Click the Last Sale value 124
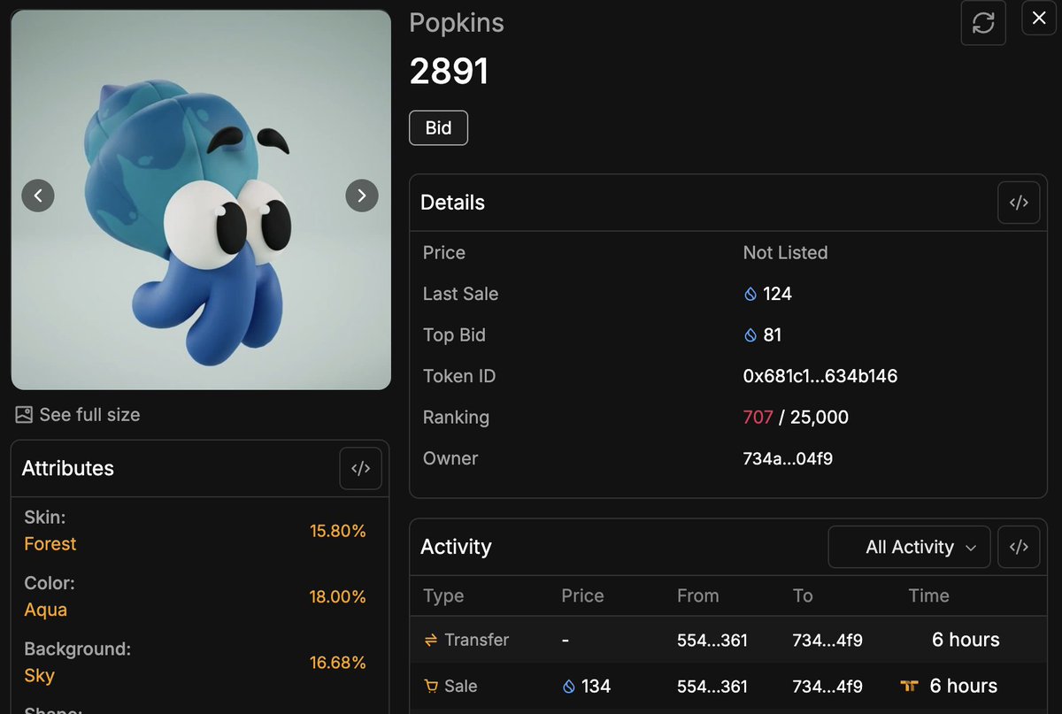Image resolution: width=1062 pixels, height=714 pixels. [777, 294]
